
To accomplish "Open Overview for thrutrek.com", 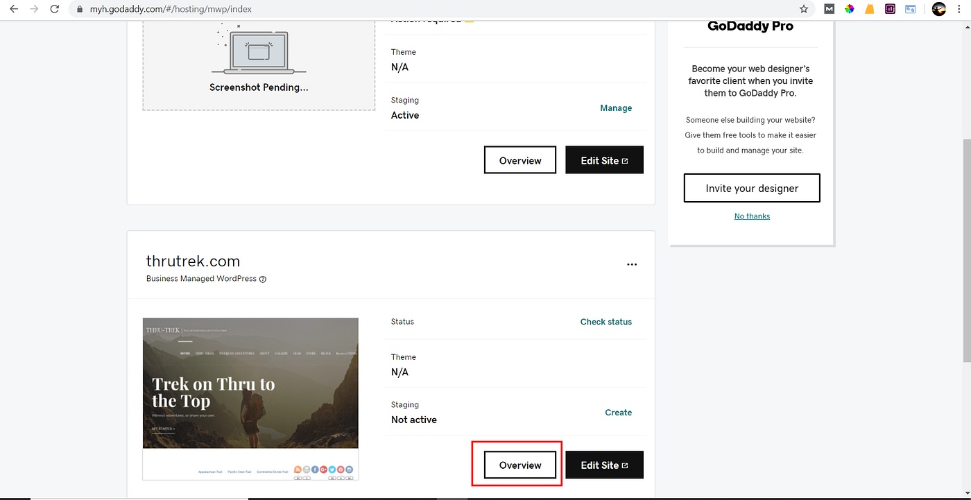I will pyautogui.click(x=520, y=465).
